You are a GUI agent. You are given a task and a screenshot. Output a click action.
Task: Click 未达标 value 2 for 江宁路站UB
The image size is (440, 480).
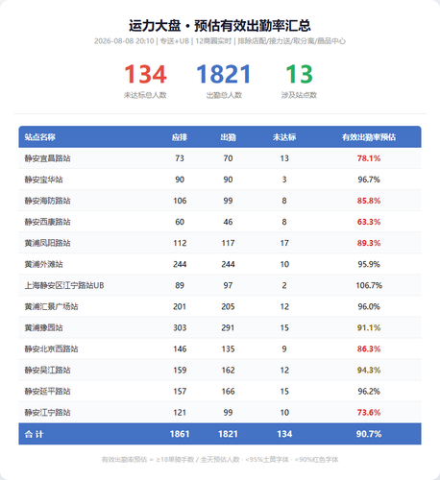pyautogui.click(x=284, y=285)
